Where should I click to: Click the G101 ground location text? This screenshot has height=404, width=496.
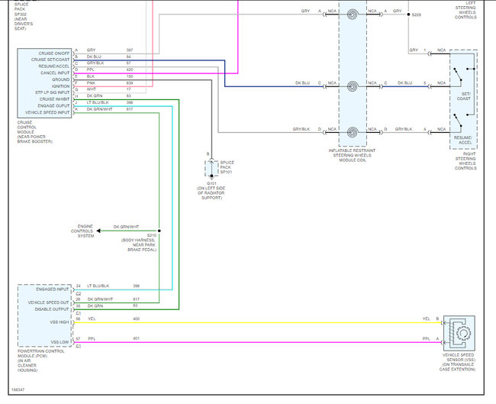(x=211, y=191)
